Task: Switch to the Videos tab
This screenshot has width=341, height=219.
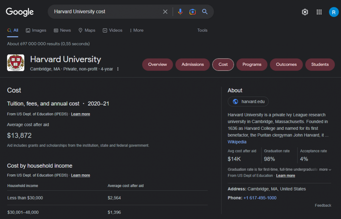Action: click(113, 30)
